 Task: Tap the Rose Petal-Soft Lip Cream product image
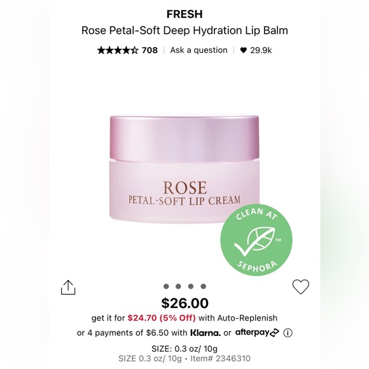pyautogui.click(x=184, y=169)
